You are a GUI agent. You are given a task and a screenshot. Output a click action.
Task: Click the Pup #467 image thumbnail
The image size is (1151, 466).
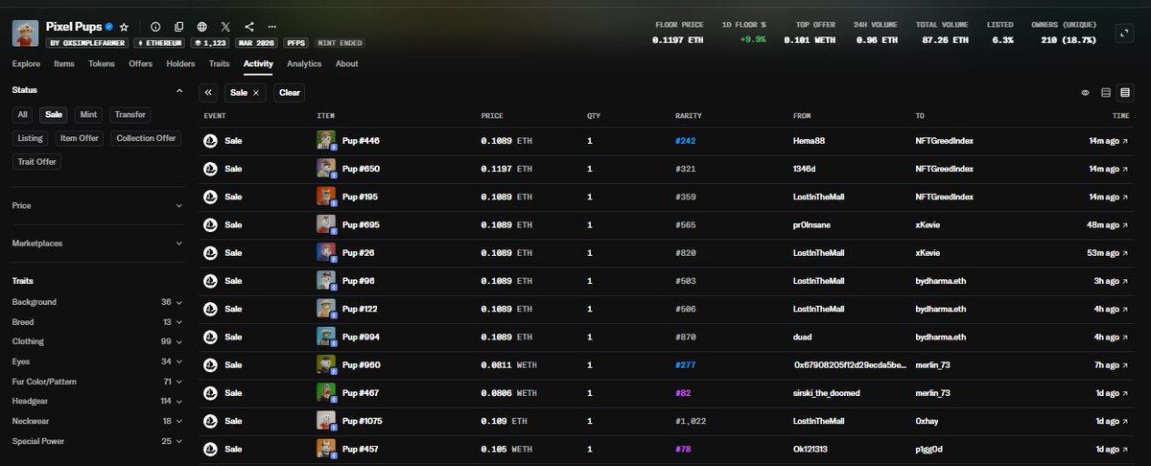325,393
